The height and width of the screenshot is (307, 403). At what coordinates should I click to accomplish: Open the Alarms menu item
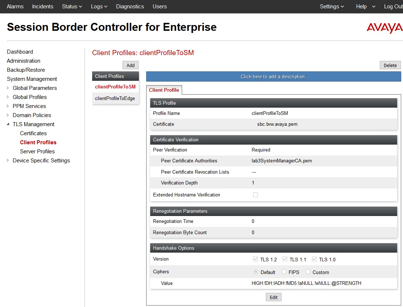(x=15, y=7)
